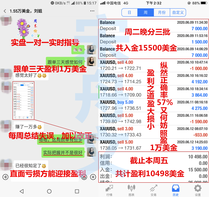Image resolution: width=209 pixels, height=197 pixels.
Task: Tap the 感觉太好了 message bubble
Action: click(x=31, y=75)
